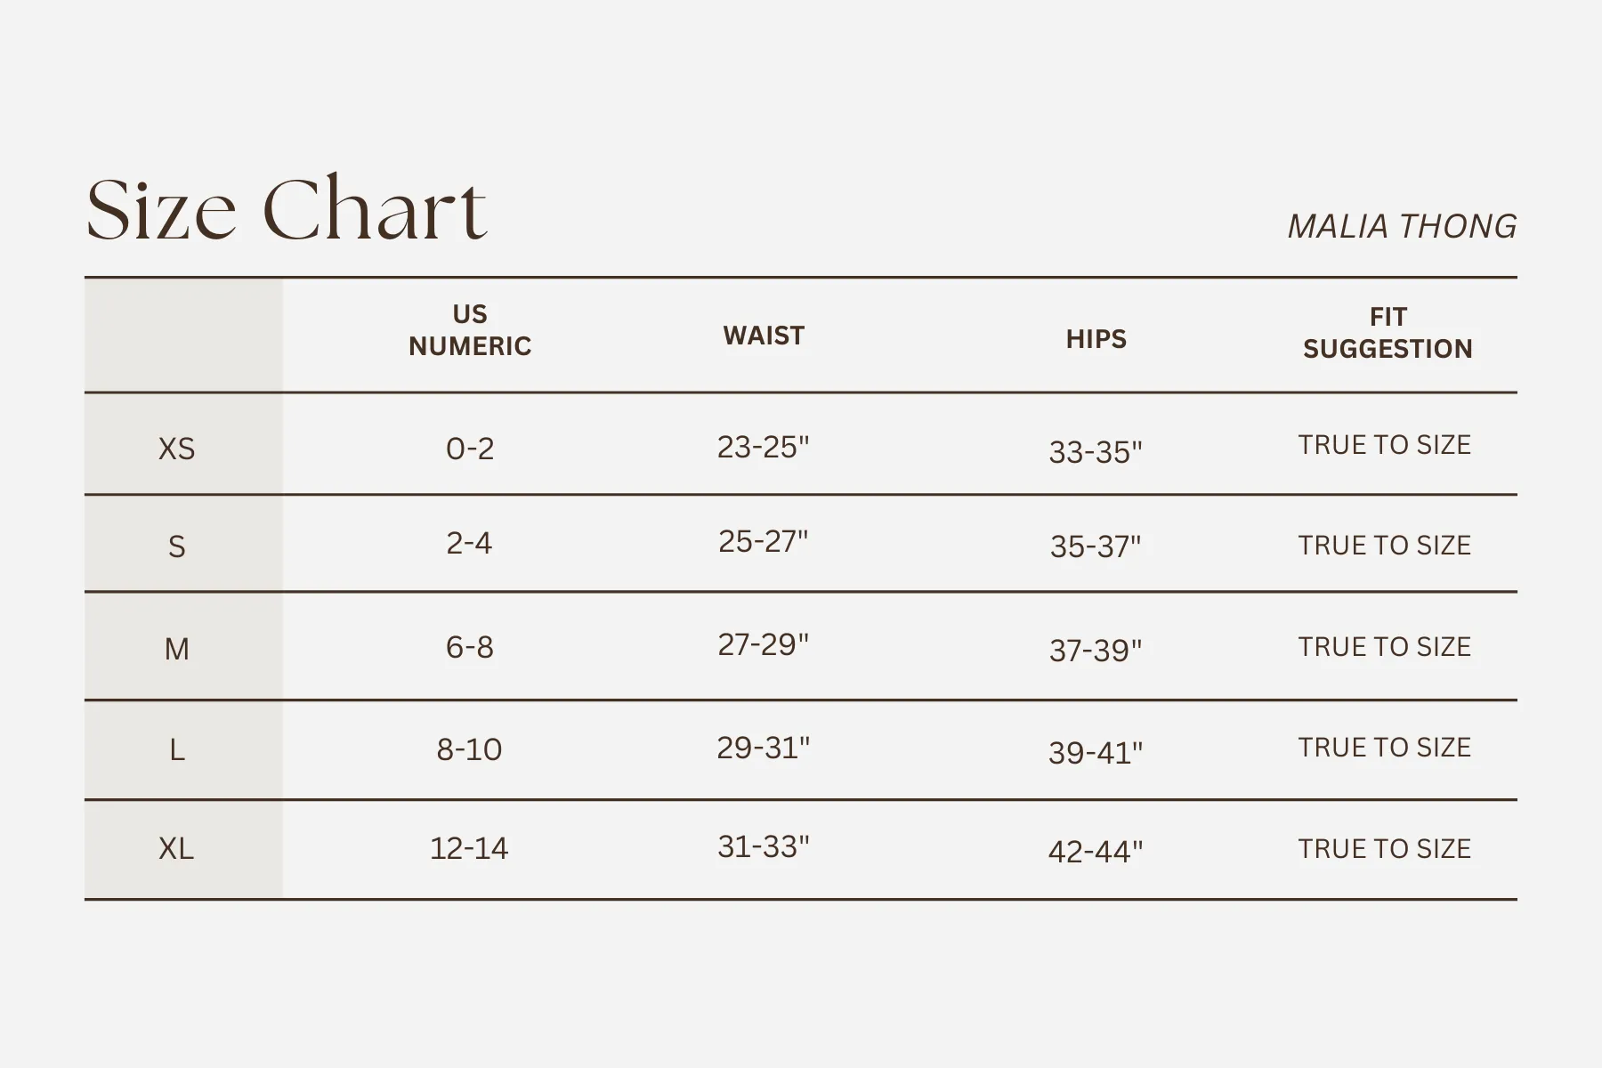Select the MALIA THONG product label
1602x1068 pixels.
(x=1402, y=226)
